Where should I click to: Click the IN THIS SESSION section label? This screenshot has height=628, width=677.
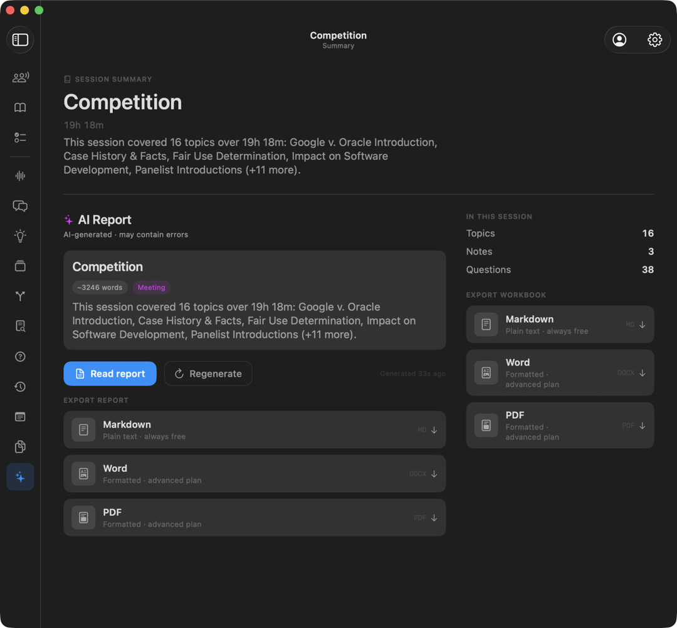[x=499, y=217]
